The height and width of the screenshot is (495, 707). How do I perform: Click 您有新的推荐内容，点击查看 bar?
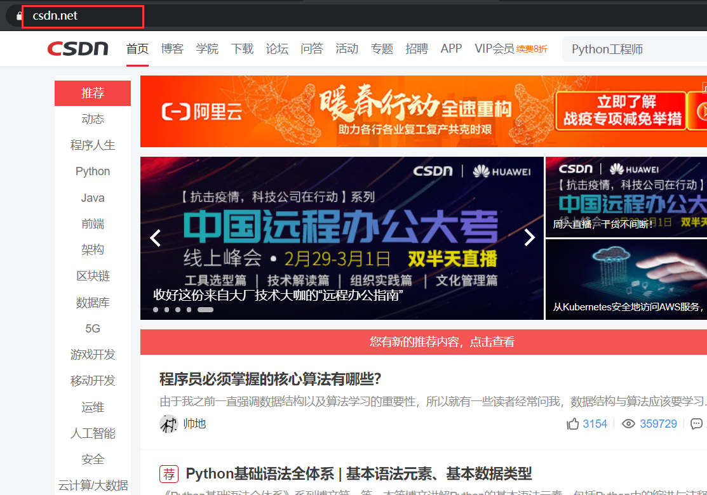[x=424, y=342]
